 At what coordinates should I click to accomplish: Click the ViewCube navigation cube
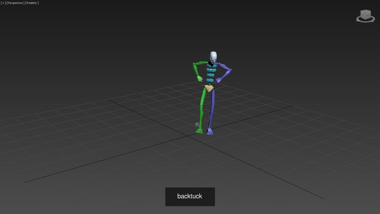click(x=366, y=14)
